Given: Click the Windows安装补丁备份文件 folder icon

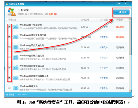Looking at the screenshot, I should point(16,37).
